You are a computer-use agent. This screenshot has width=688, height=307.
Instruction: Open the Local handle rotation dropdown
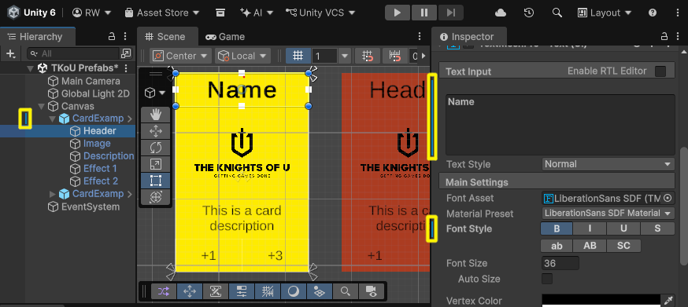[x=242, y=56]
